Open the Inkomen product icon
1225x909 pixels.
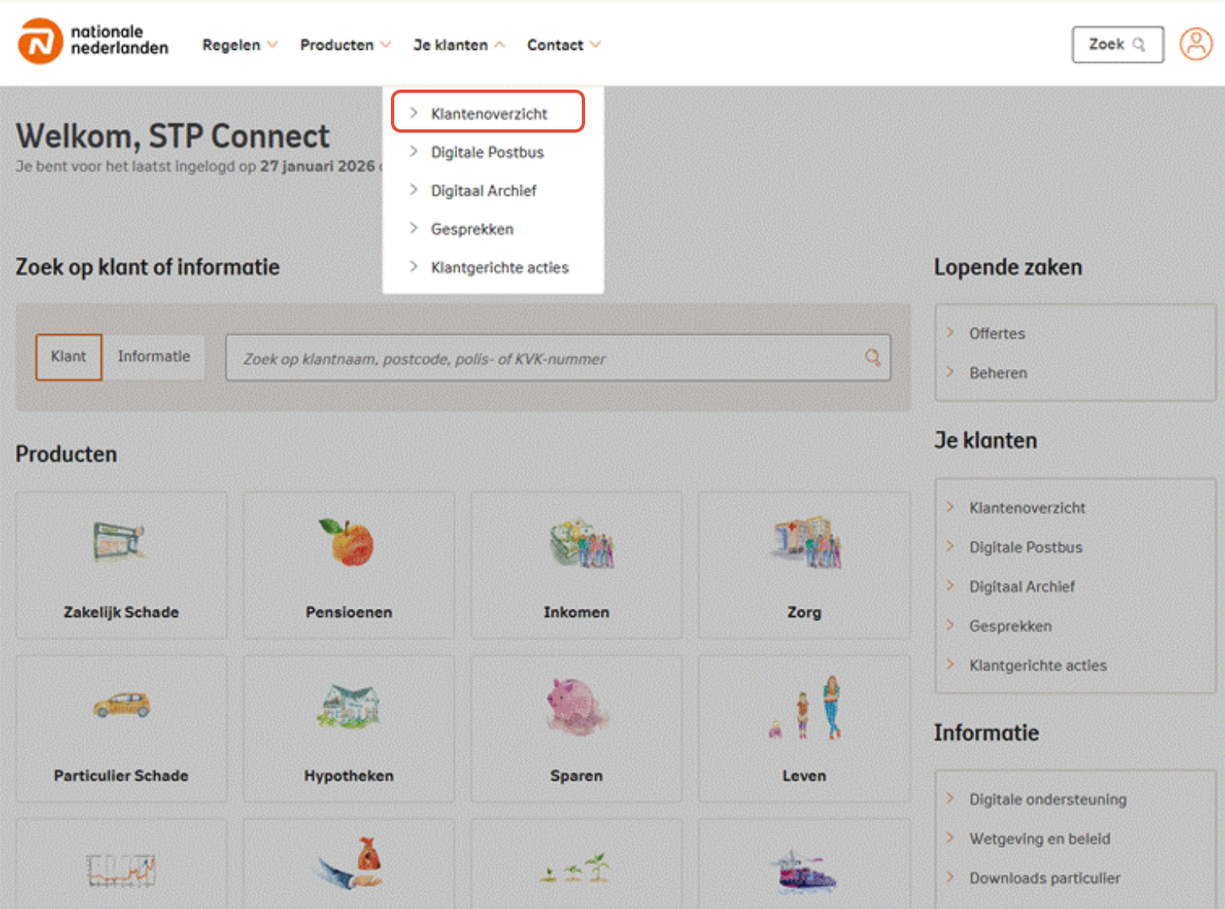click(x=581, y=544)
